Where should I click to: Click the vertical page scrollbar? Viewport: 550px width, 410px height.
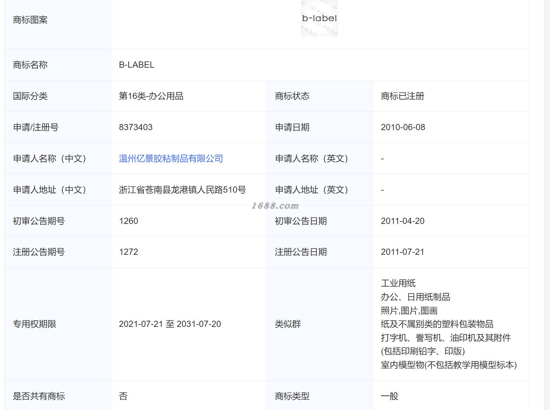(547, 205)
